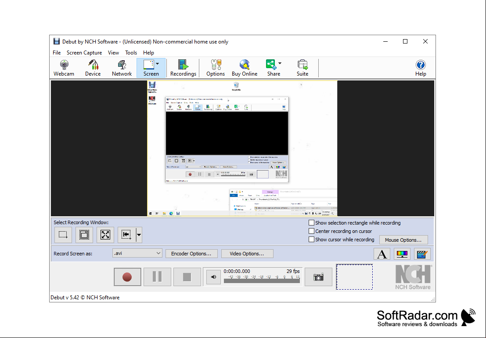This screenshot has width=486, height=338.
Task: Switch to Network camera source
Action: pyautogui.click(x=122, y=68)
